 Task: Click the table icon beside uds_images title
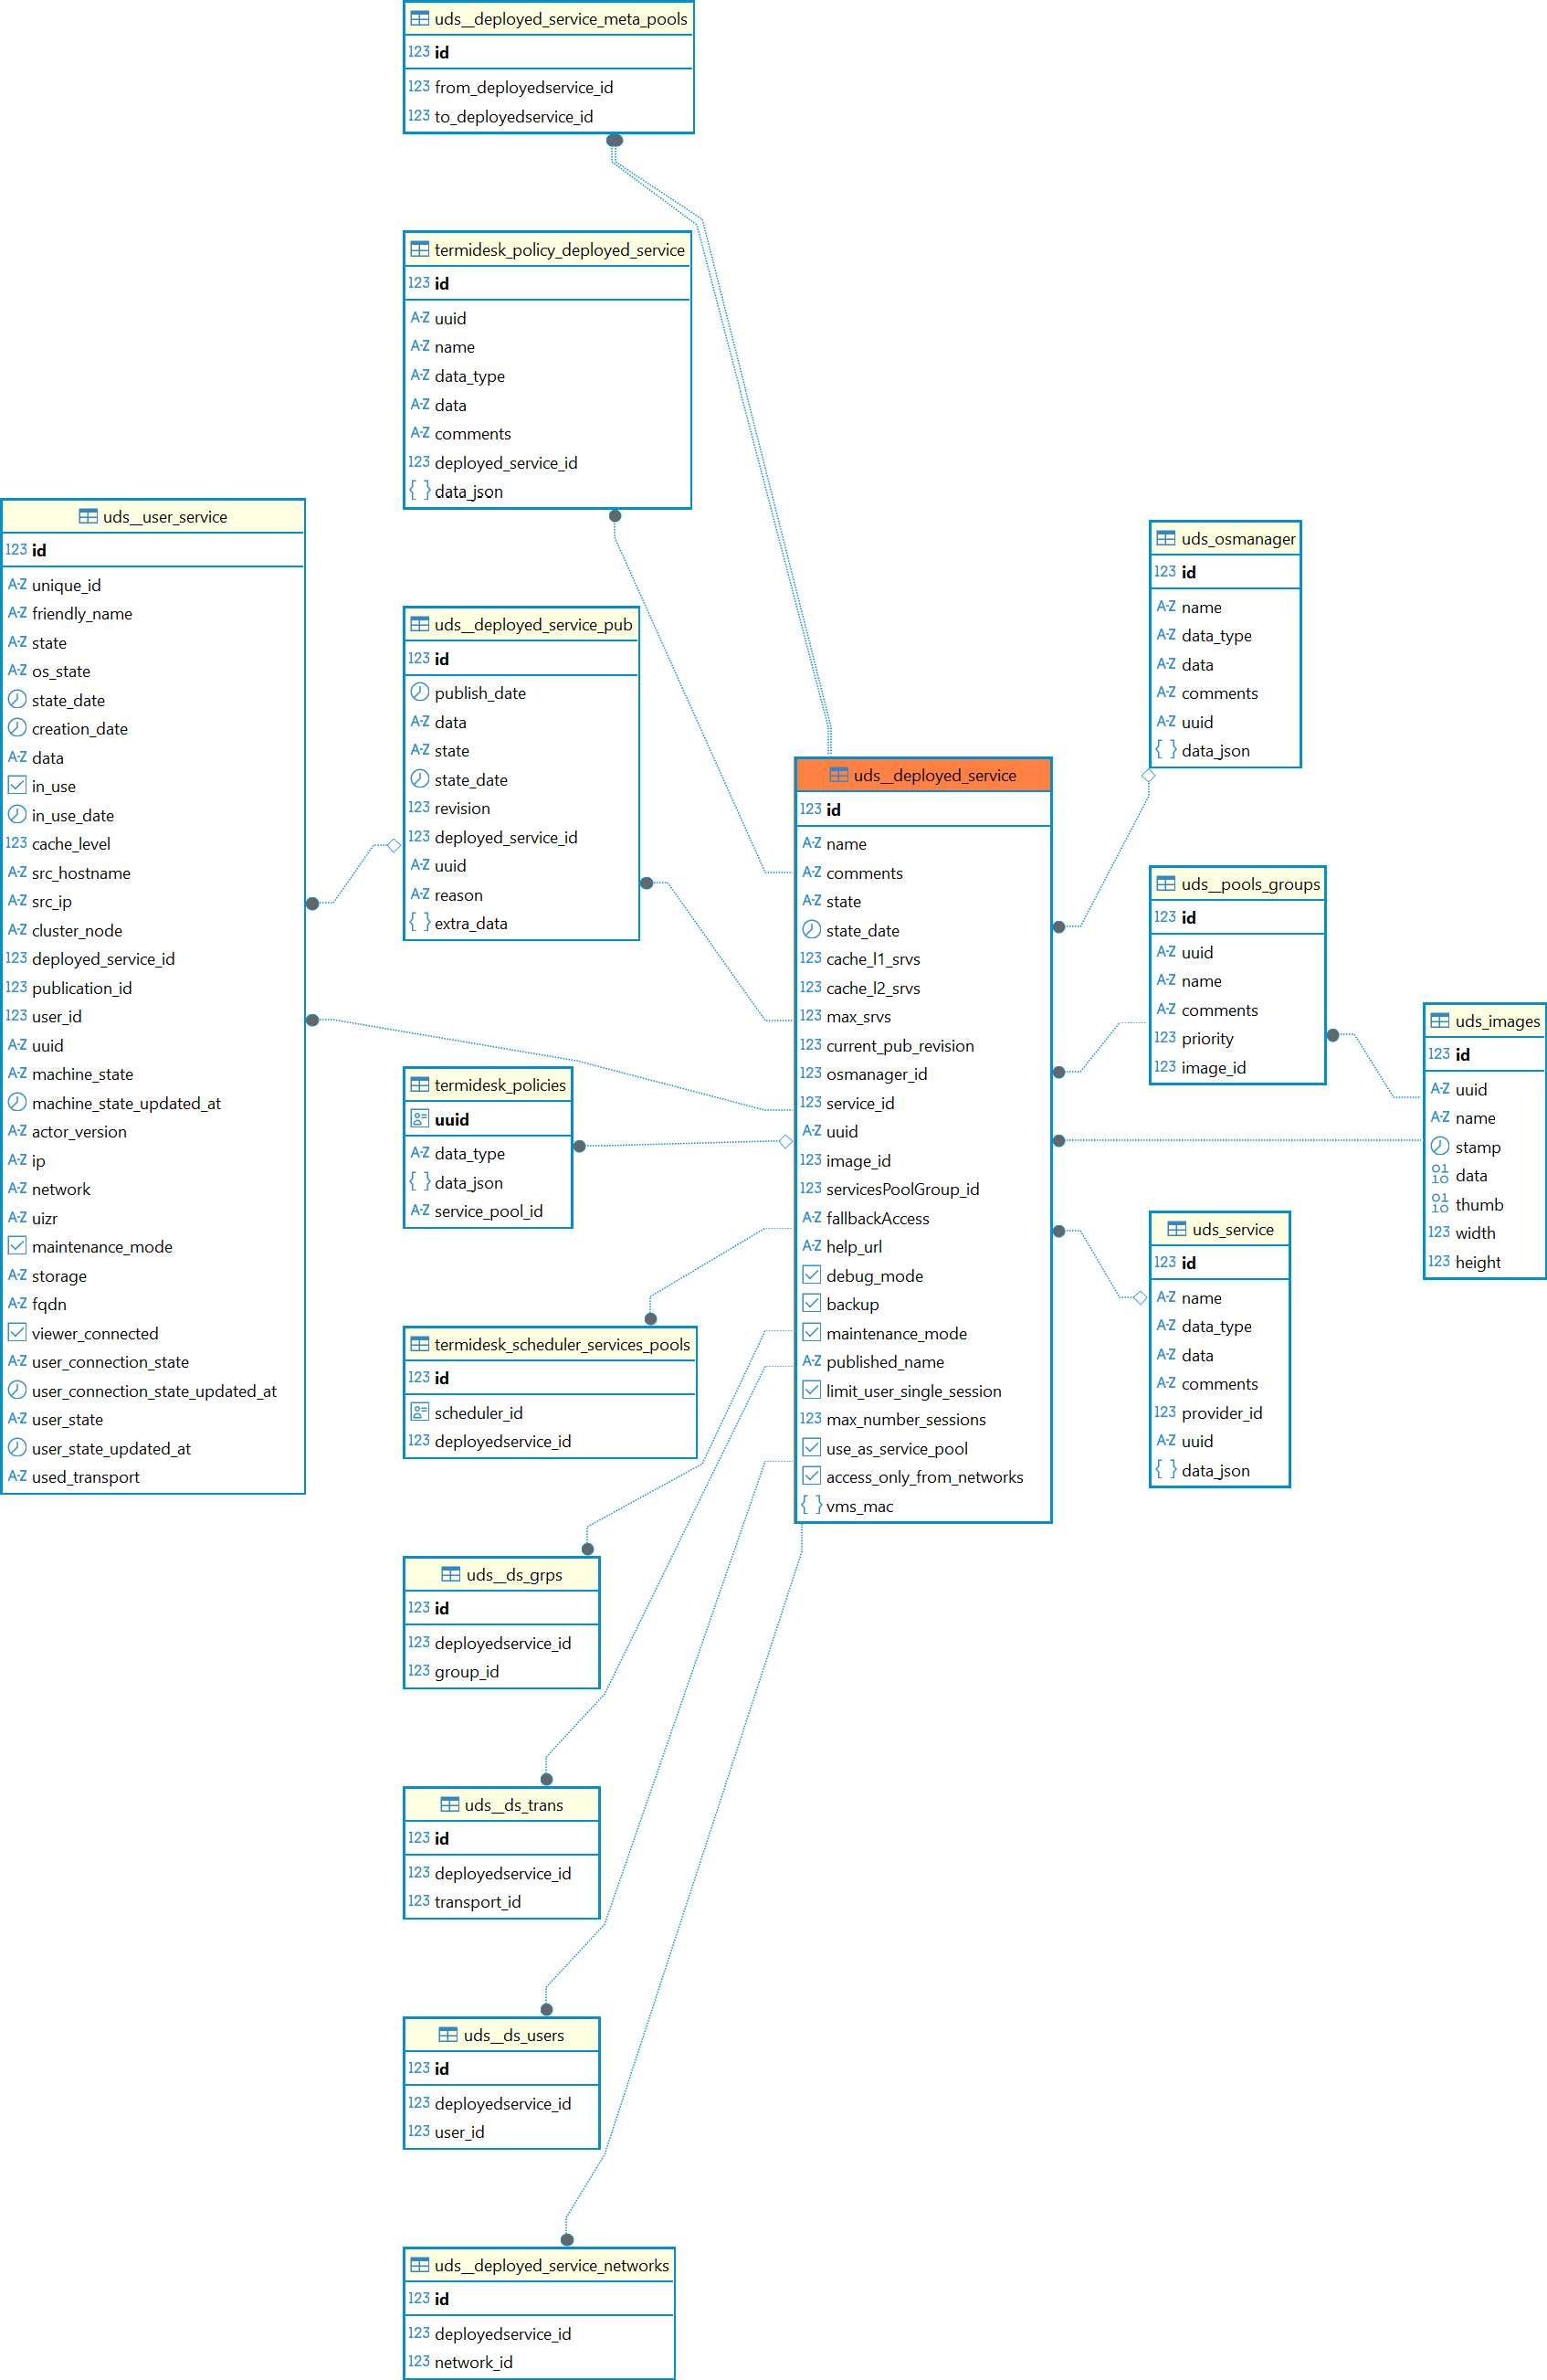(1439, 1021)
